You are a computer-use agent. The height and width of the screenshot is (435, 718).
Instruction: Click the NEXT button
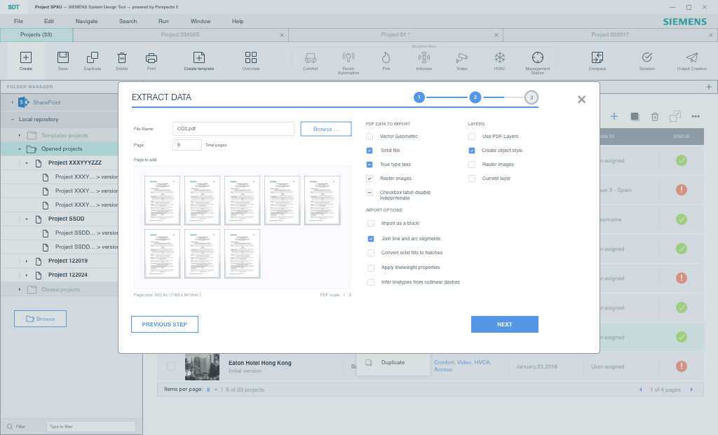click(x=505, y=324)
